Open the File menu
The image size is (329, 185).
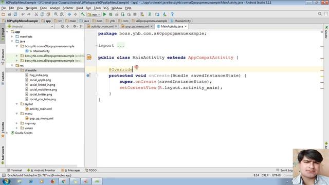(4, 8)
